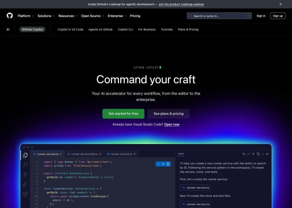Click code line "return await prisma.runner.findUnique({"

tap(79, 196)
